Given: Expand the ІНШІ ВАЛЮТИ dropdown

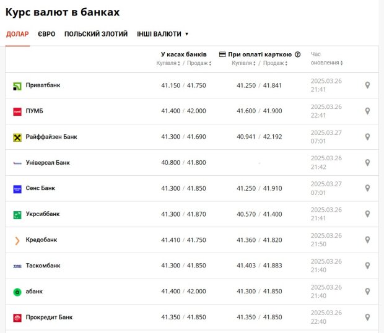Looking at the screenshot, I should click(163, 34).
